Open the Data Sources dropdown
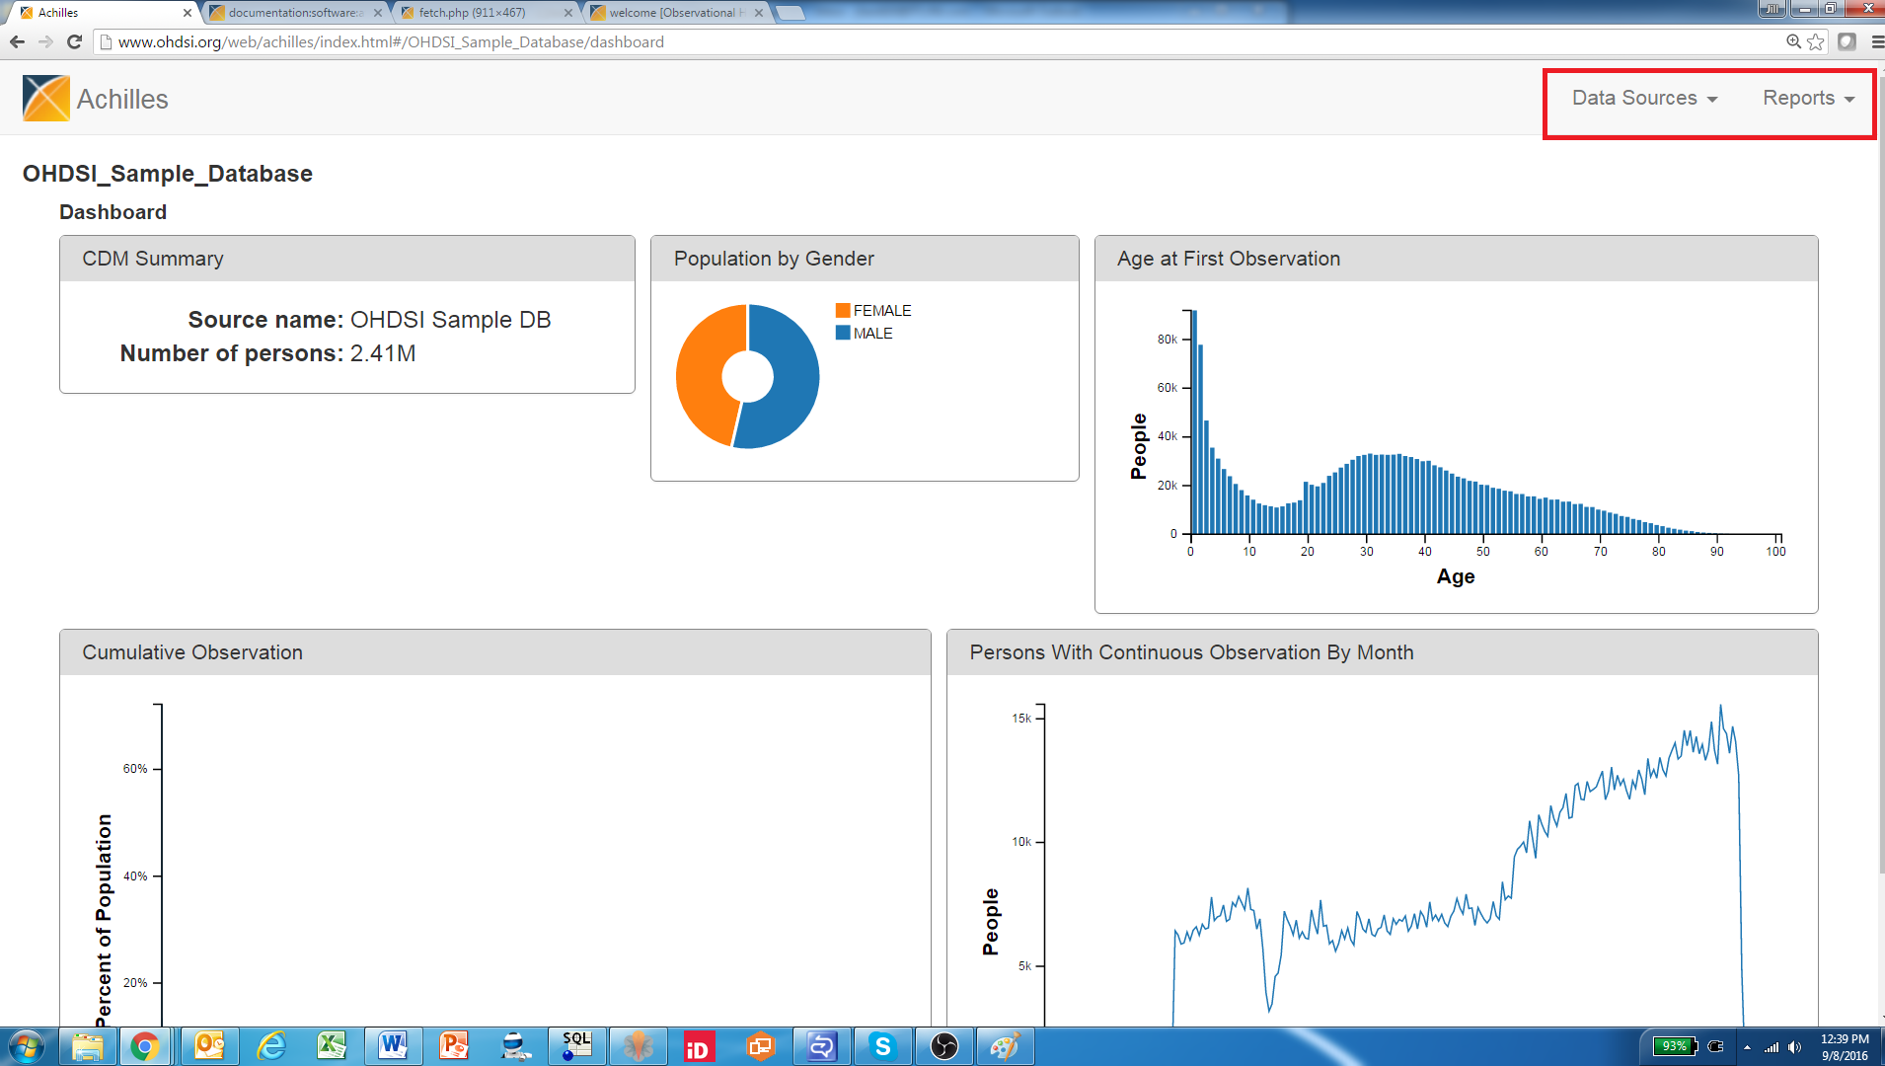Image resolution: width=1885 pixels, height=1066 pixels. click(1643, 99)
